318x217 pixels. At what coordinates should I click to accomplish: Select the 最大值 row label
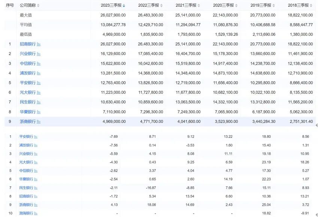click(x=26, y=15)
